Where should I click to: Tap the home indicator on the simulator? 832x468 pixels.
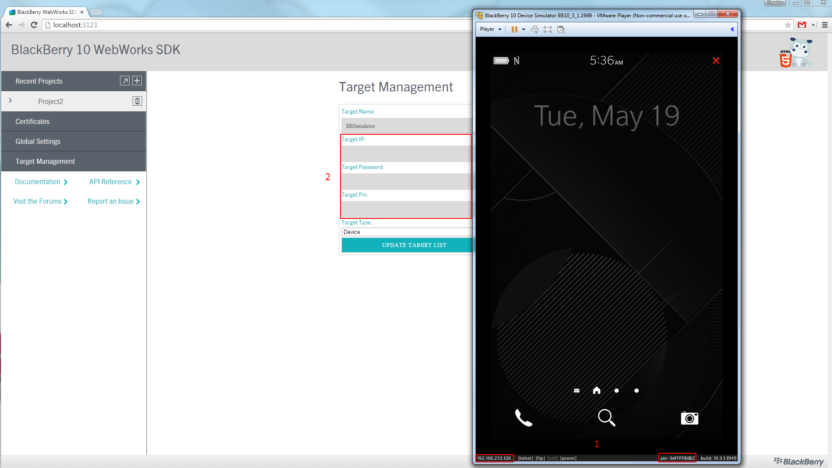coord(597,390)
